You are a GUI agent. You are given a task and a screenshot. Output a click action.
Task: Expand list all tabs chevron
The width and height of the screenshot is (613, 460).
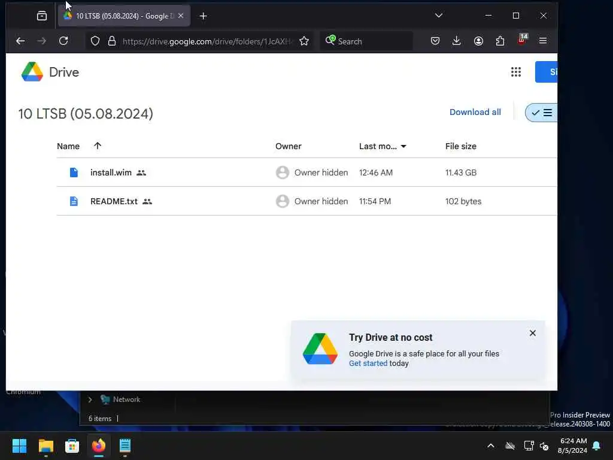439,16
